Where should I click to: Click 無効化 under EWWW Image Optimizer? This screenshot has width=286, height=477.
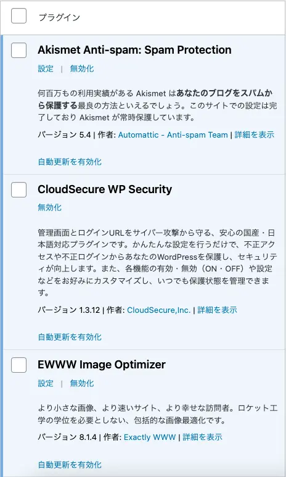coord(82,383)
